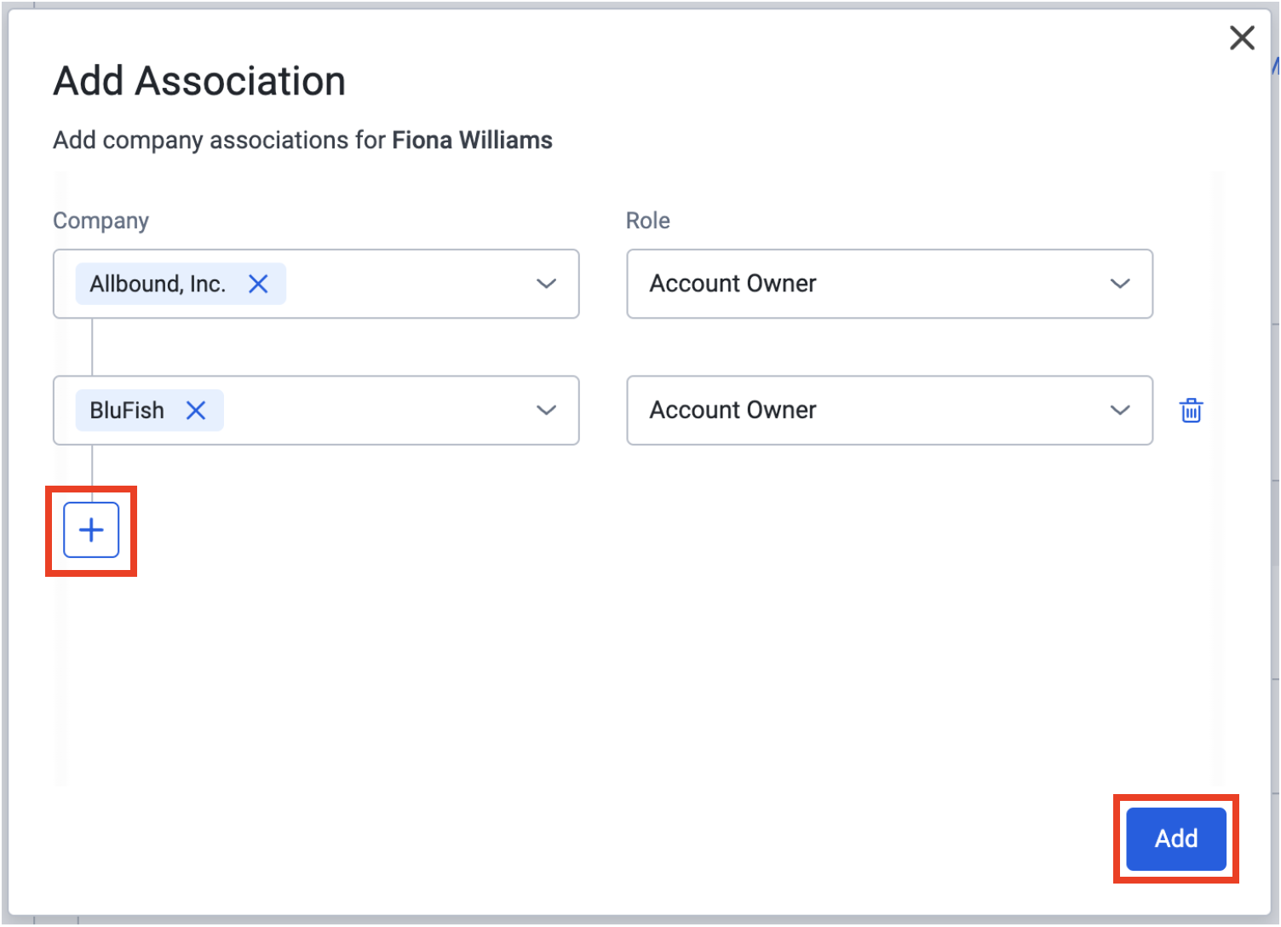The height and width of the screenshot is (927, 1281).
Task: Select the Allbound, Inc. tag text
Action: click(x=158, y=284)
